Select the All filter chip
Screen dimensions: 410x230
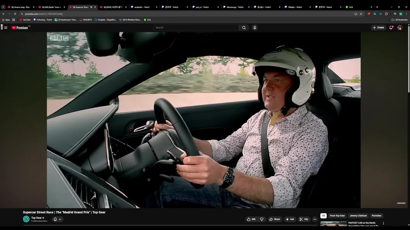[x=324, y=216]
